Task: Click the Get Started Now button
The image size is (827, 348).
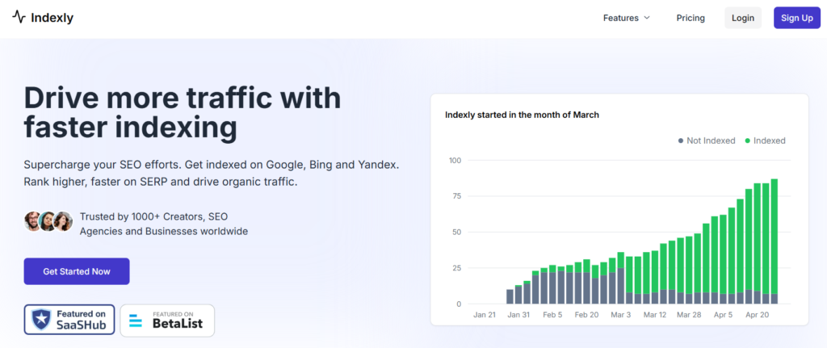Action: click(77, 271)
